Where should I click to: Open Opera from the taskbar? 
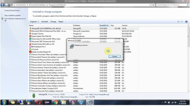[x=38, y=102]
